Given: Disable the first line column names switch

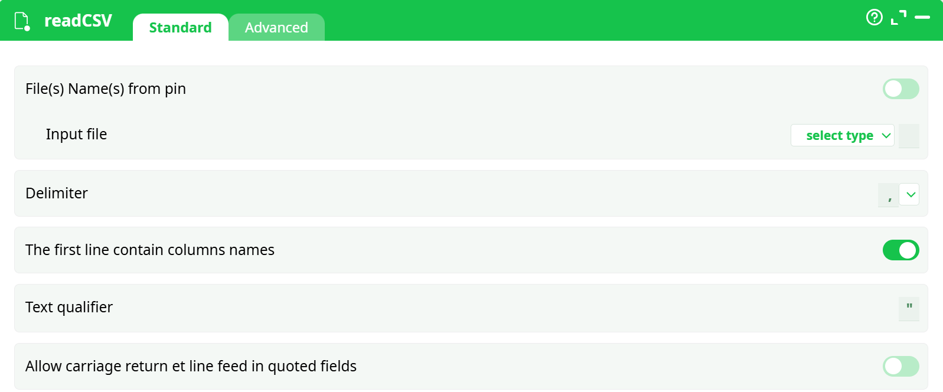Looking at the screenshot, I should coord(900,250).
